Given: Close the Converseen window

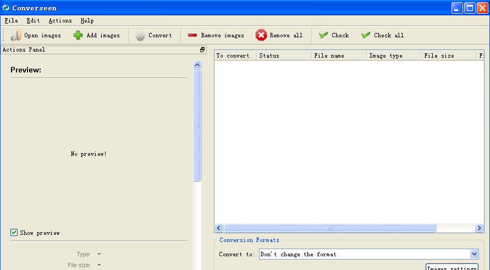Looking at the screenshot, I should coord(482,8).
